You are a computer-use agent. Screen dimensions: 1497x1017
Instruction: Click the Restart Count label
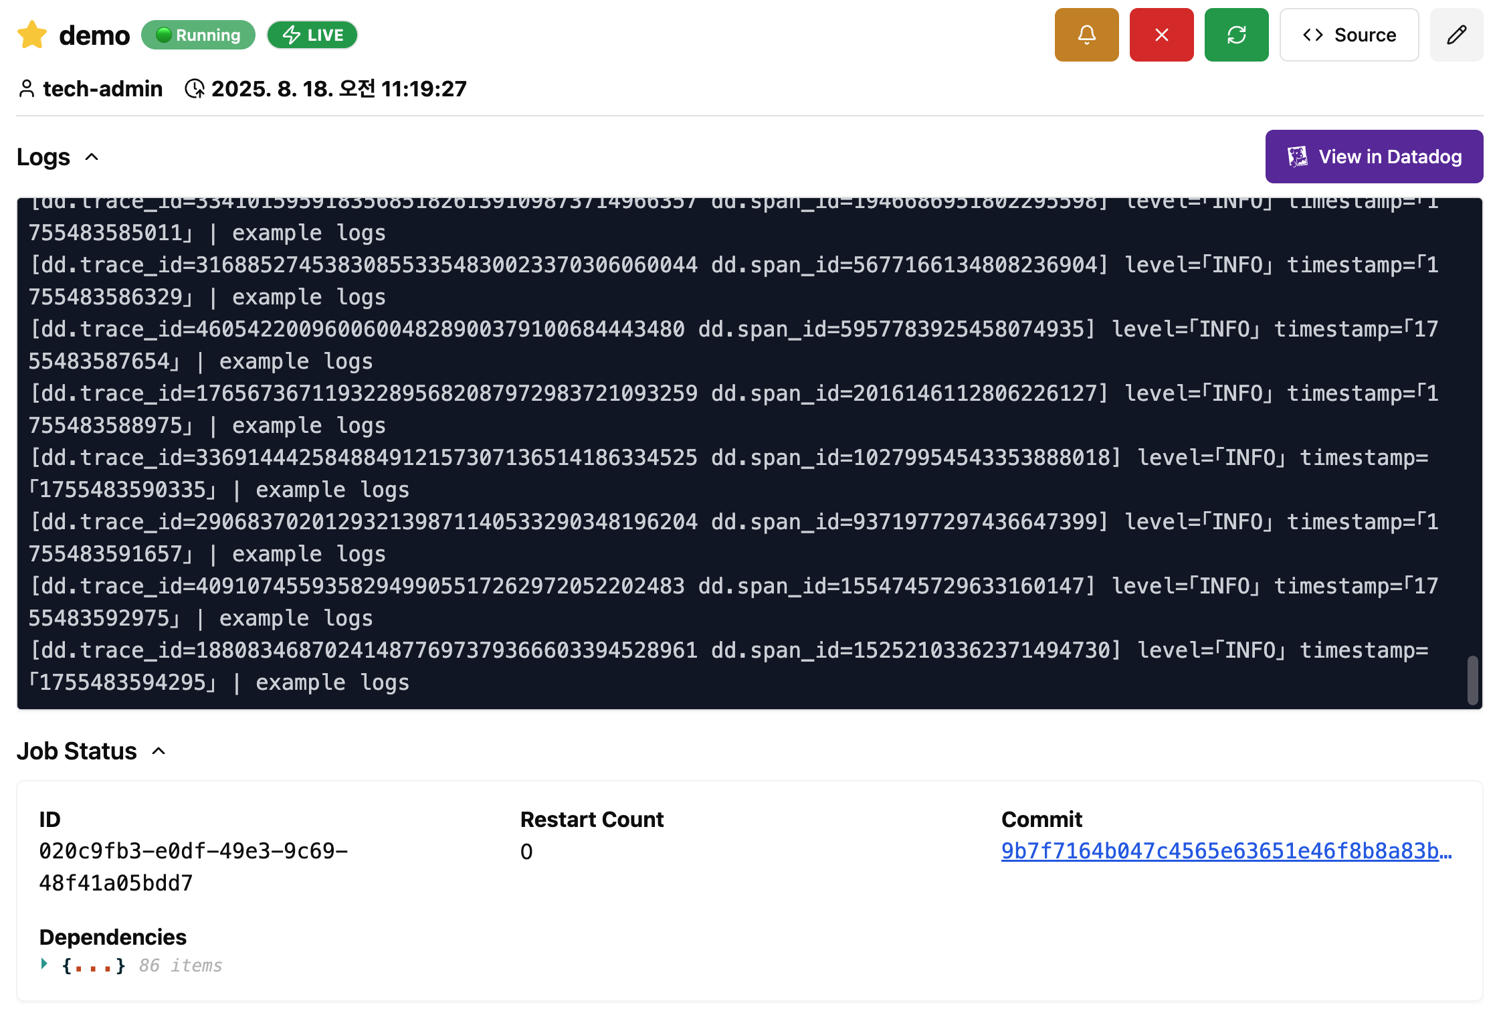(592, 819)
